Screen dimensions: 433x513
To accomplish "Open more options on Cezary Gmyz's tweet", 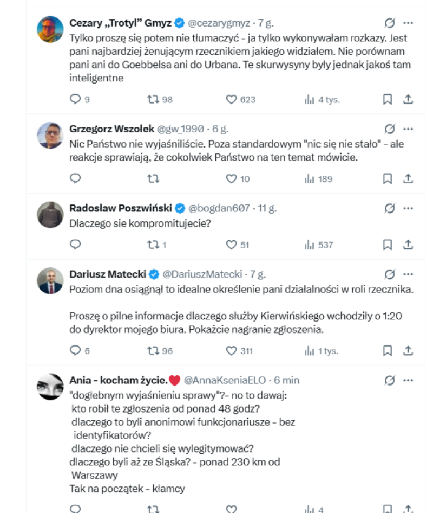I will point(408,23).
